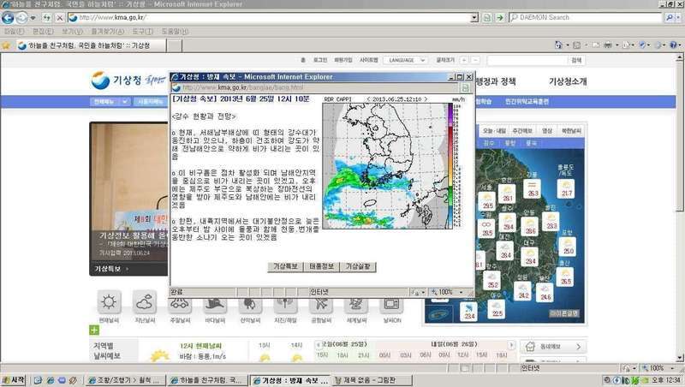The width and height of the screenshot is (685, 387).
Task: Open the LANGUAGE dropdown
Action: (405, 60)
